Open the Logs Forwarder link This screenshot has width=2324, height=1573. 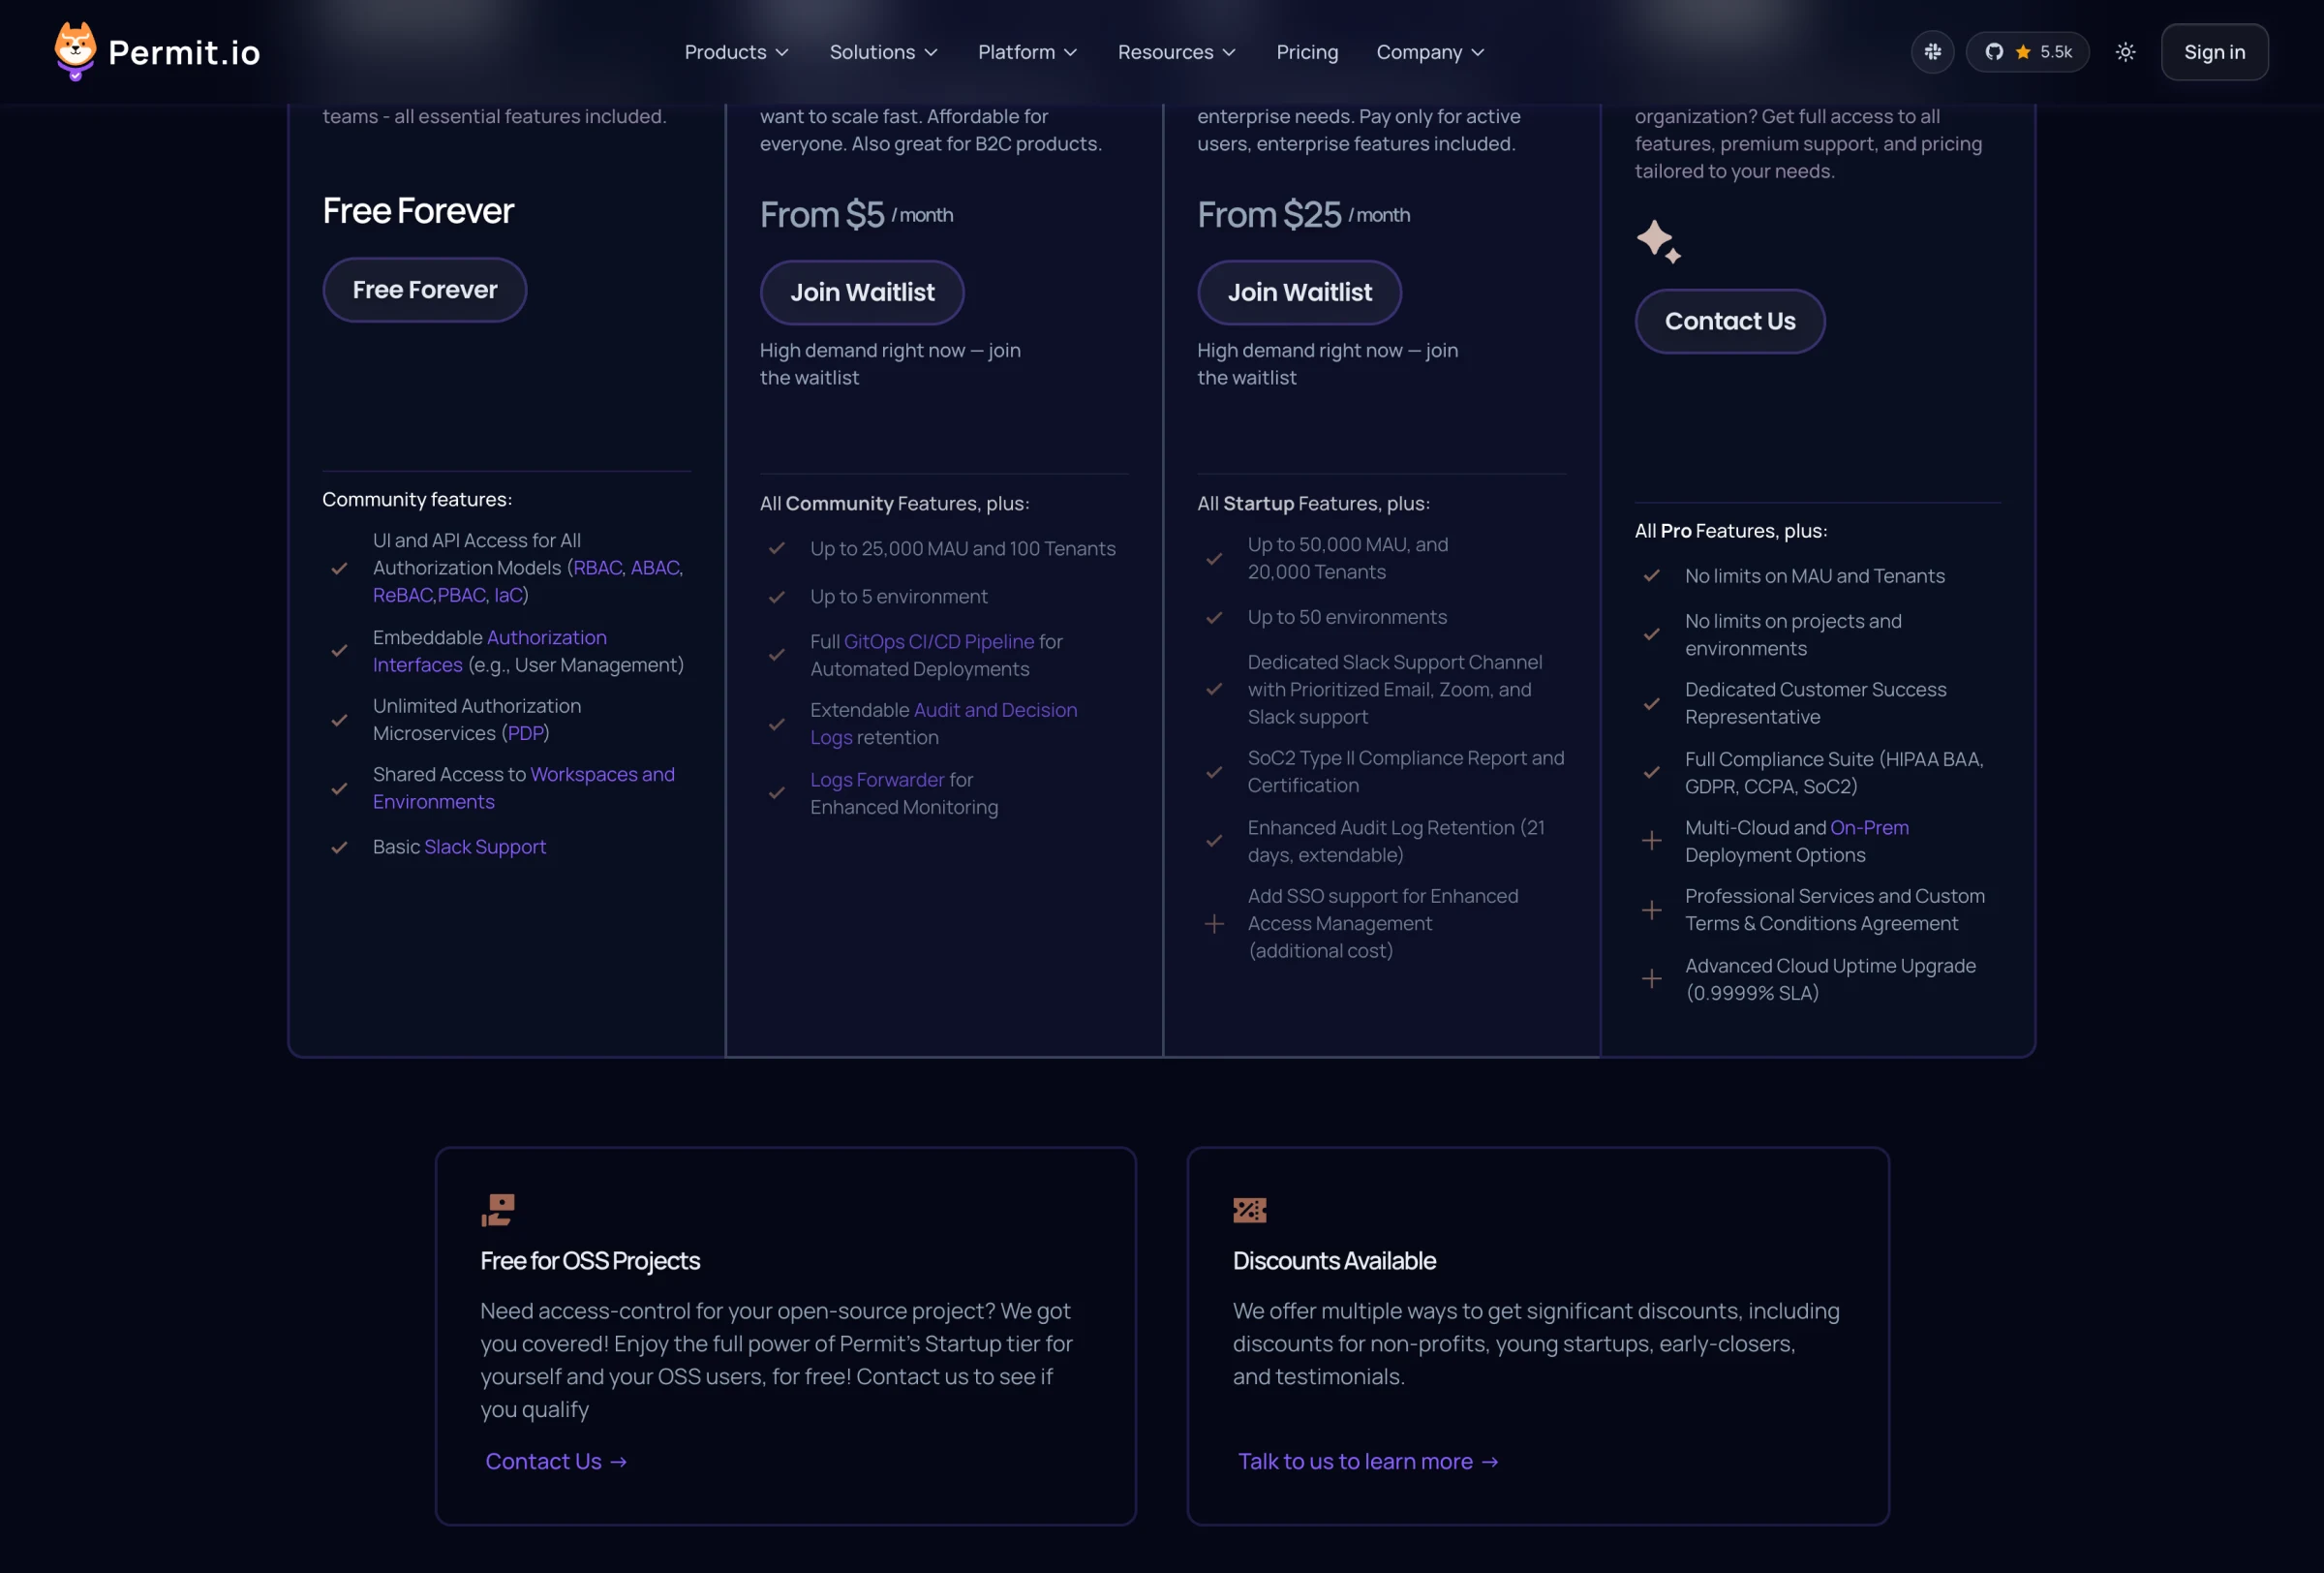(877, 780)
